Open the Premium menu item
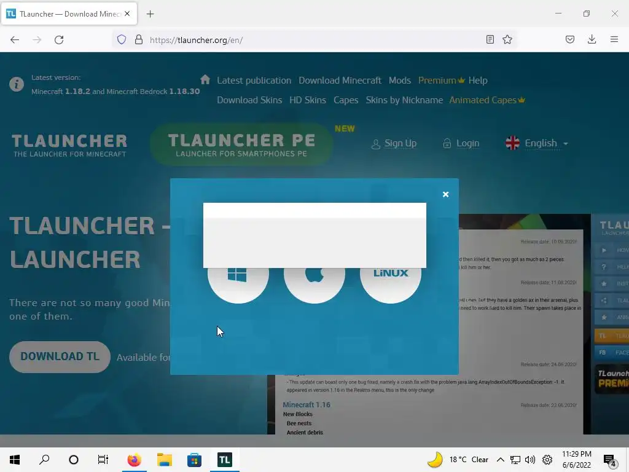 pyautogui.click(x=441, y=81)
